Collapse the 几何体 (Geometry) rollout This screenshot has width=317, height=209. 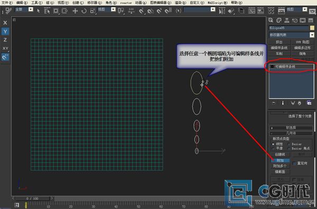point(291,133)
